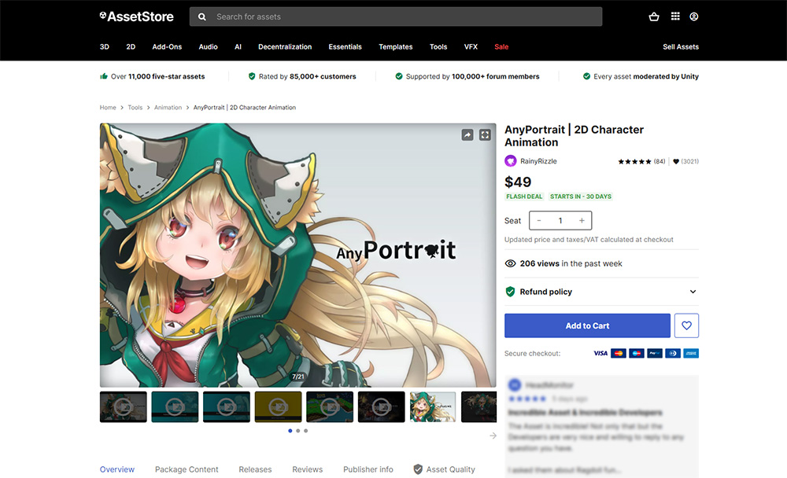The height and width of the screenshot is (478, 787).
Task: Click the AssetStore logo
Action: (x=136, y=17)
